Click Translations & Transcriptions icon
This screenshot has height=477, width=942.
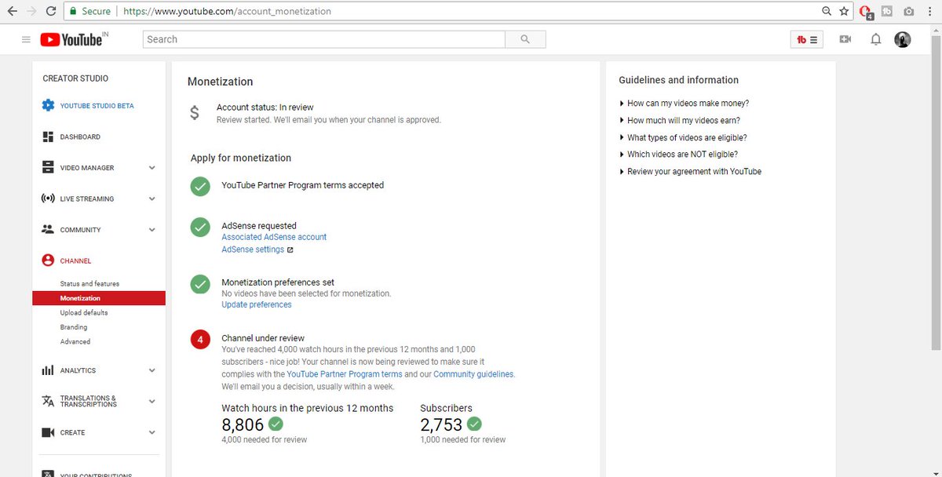[x=48, y=401]
